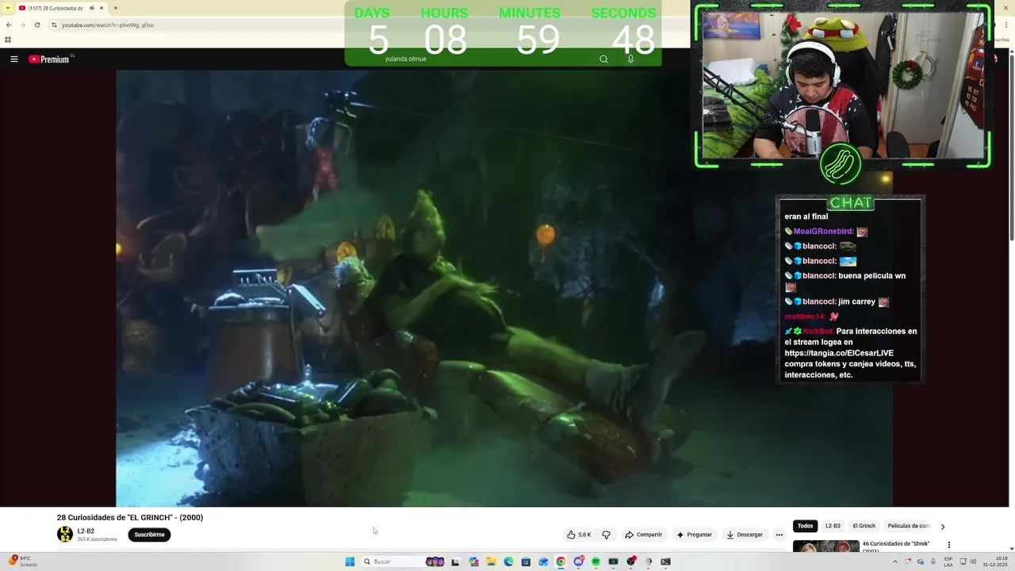Open the L2-B2 channel avatar

(x=65, y=535)
